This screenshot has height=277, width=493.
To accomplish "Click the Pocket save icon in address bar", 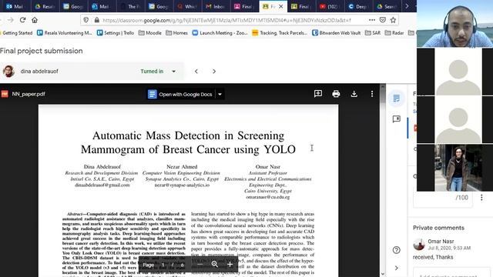I will coord(383,20).
